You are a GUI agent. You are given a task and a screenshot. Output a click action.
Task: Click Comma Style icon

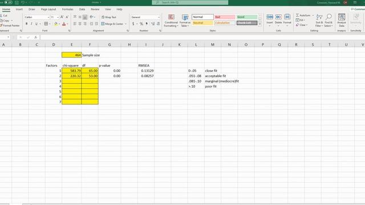click(x=147, y=24)
